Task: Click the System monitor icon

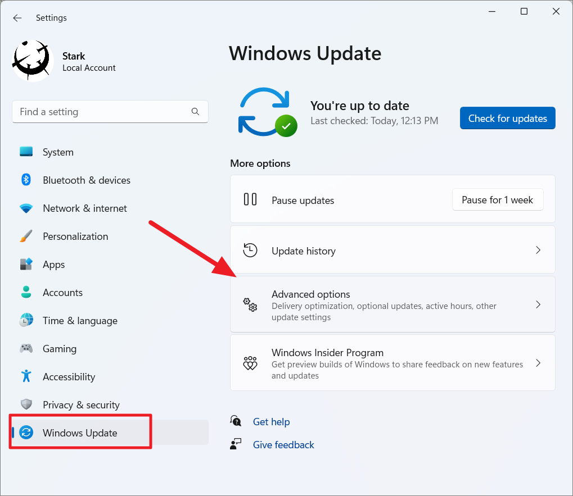Action: coord(26,152)
